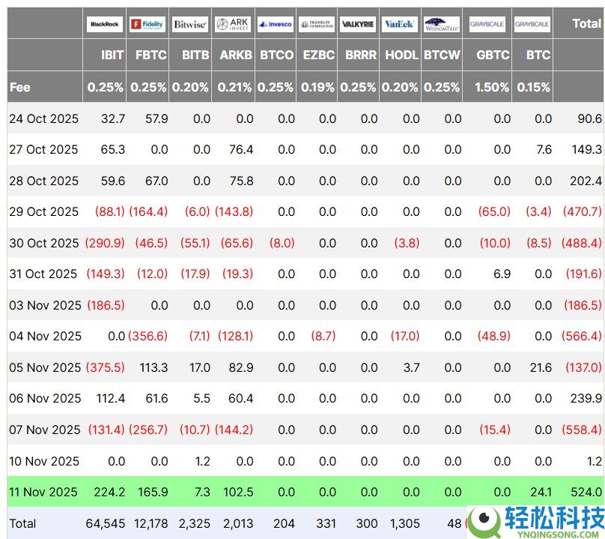
Task: Click the 12,178 FBTC total value
Action: [151, 523]
